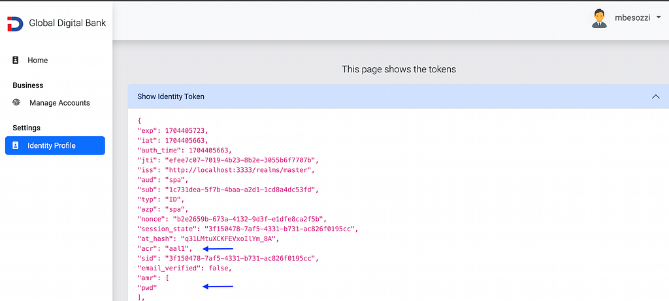Click the mbesozzi username

coord(632,18)
